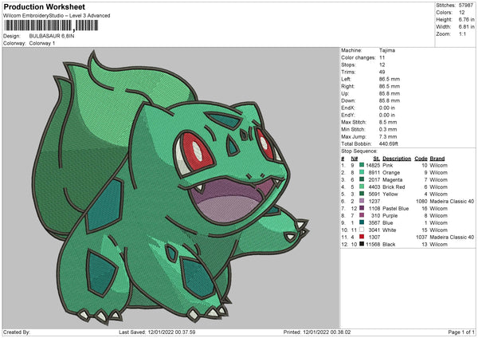Click the "Pastel Blue" description

396,208
